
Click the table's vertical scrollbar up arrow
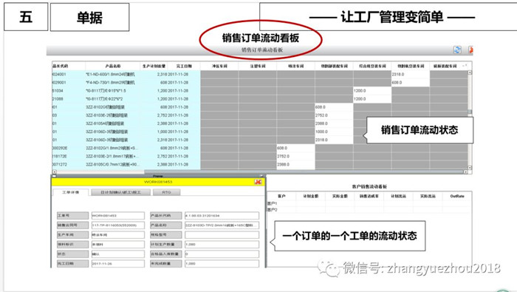point(470,72)
